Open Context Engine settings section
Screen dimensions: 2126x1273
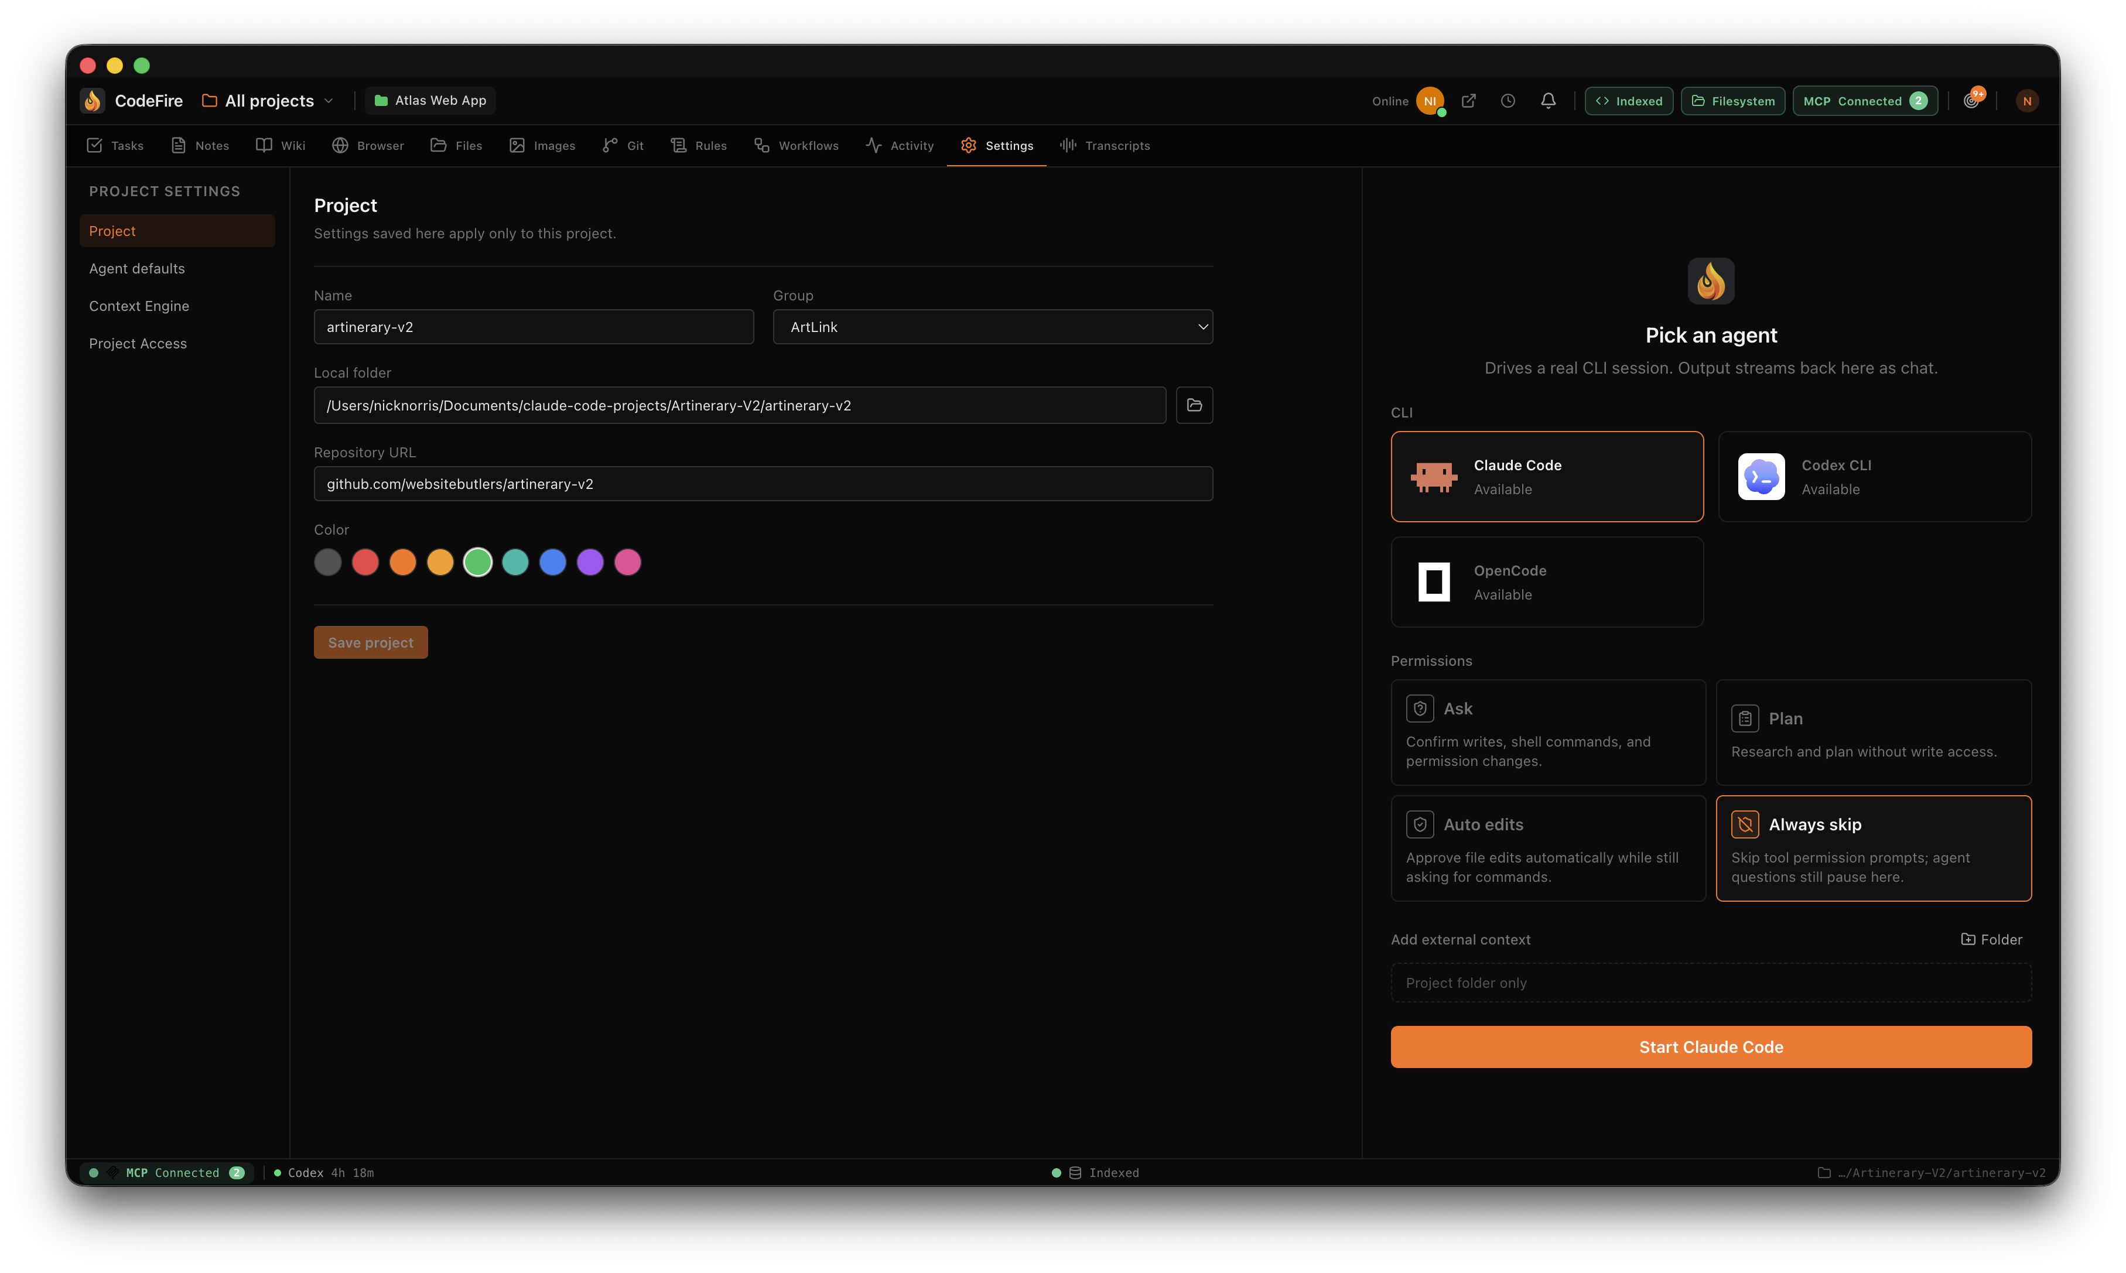point(177,306)
